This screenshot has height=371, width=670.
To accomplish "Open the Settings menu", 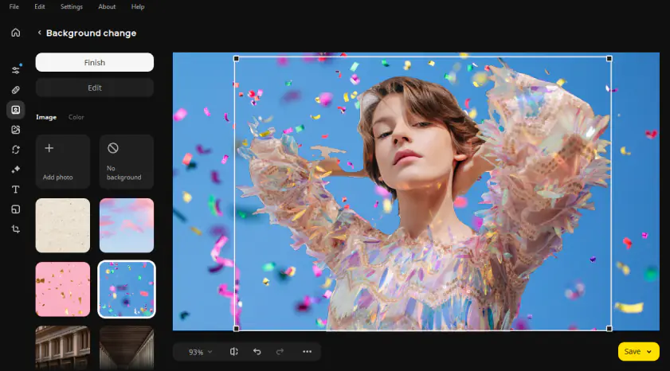I will pos(72,7).
